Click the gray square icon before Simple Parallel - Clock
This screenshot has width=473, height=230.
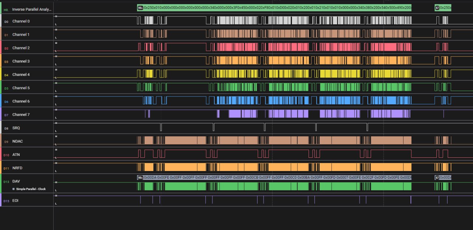14,189
